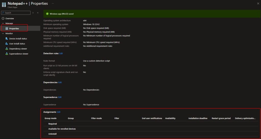Image resolution: width=261 pixels, height=139 pixels.
Task: Click 'No Minimum CPU speed required (MHz)' value
Action: click(x=101, y=42)
